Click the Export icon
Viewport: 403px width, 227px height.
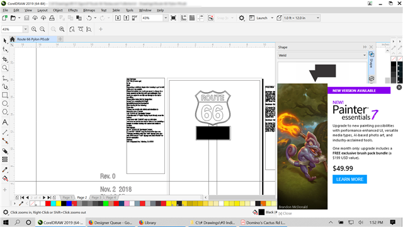126,18
